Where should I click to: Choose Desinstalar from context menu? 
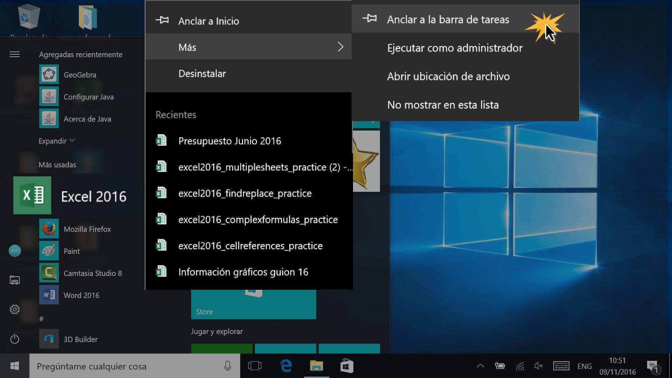[248, 73]
